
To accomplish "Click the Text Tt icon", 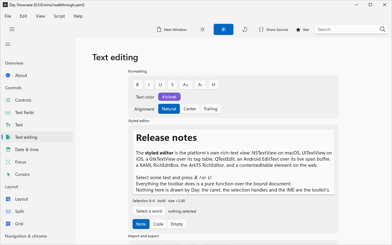I will tap(8, 125).
